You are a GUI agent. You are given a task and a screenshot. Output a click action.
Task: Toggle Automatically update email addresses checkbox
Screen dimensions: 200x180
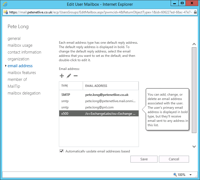click(62, 151)
